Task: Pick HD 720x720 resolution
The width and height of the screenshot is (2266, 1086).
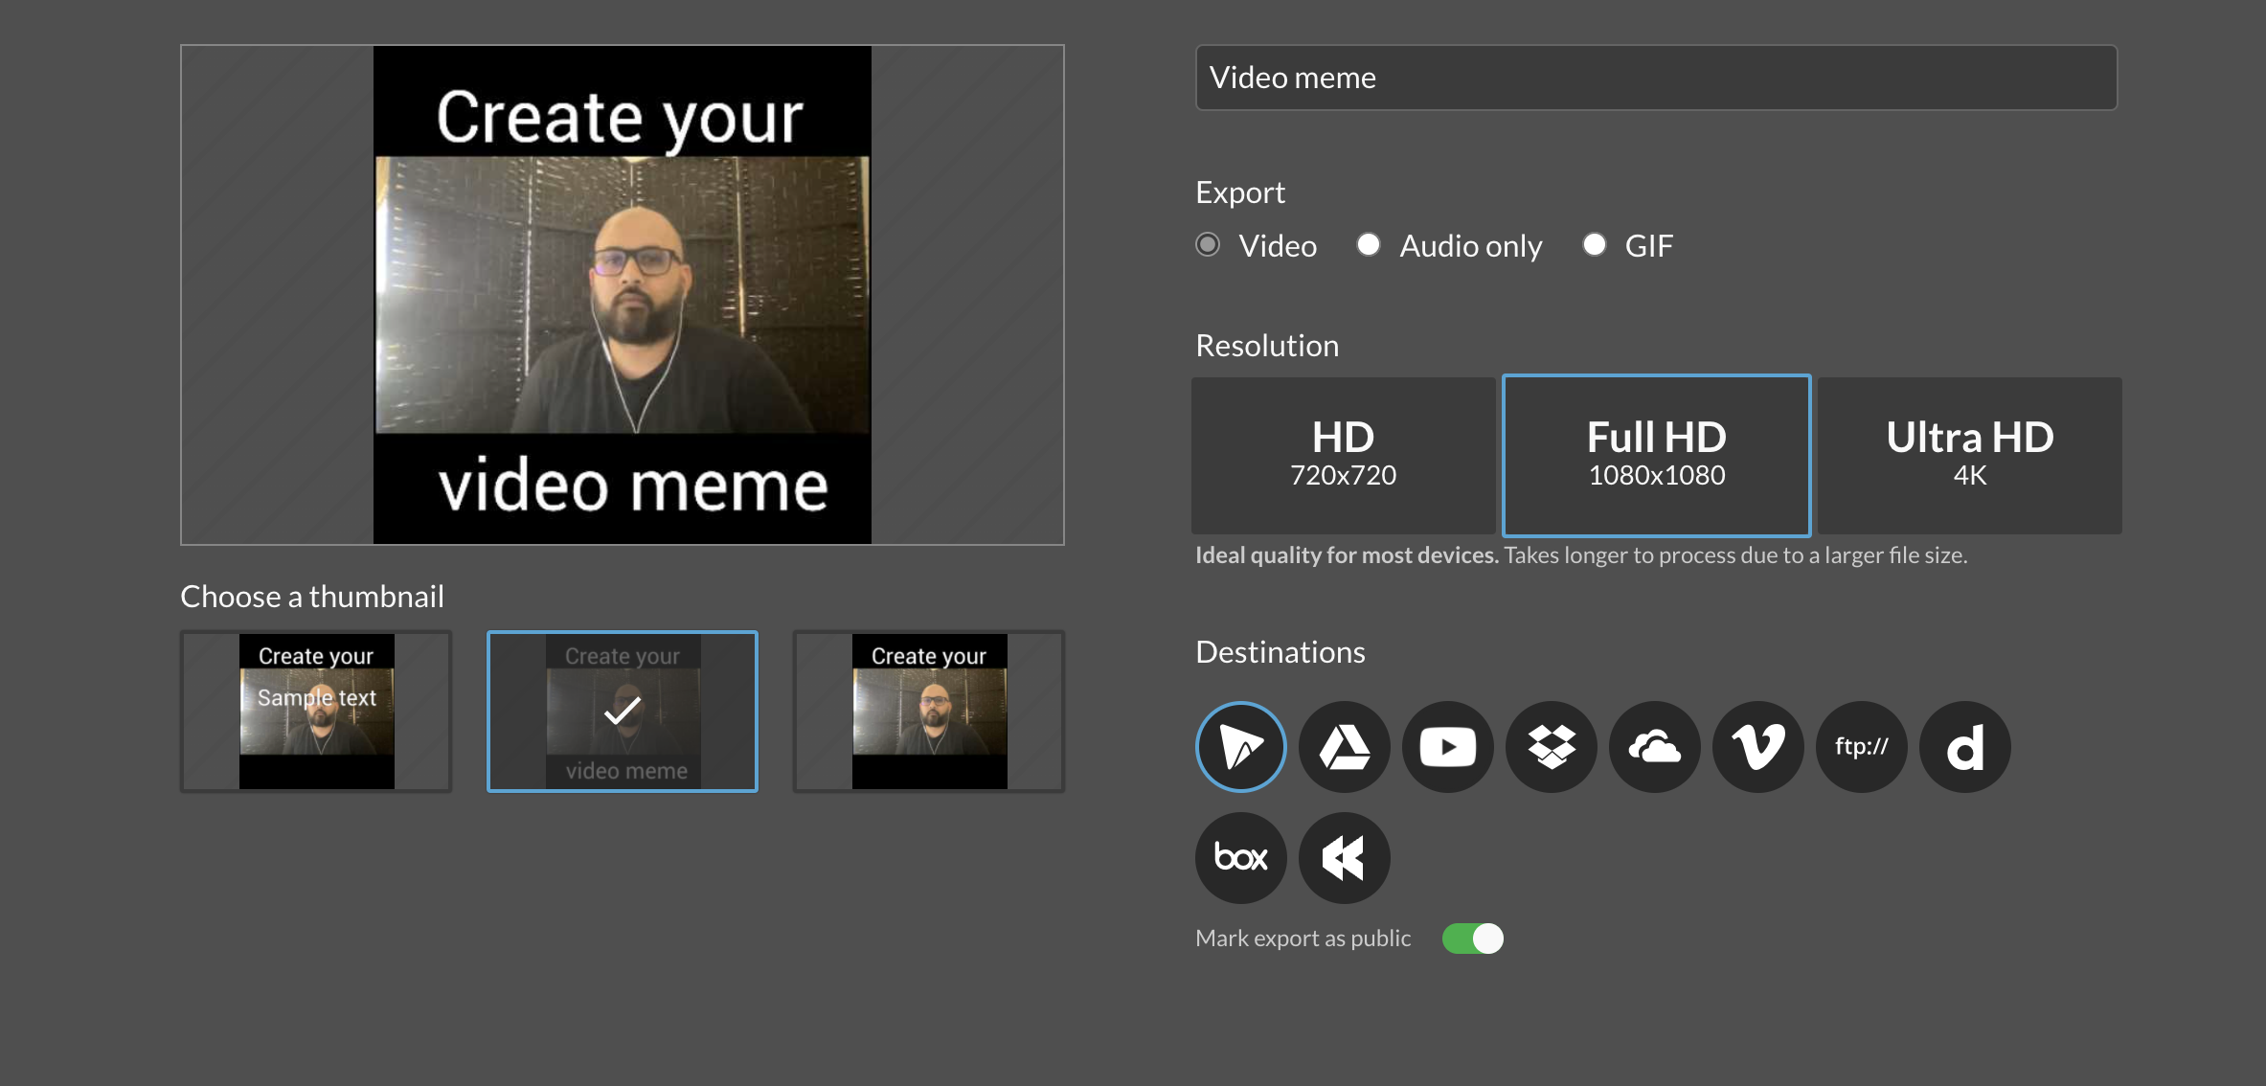Action: 1343,456
